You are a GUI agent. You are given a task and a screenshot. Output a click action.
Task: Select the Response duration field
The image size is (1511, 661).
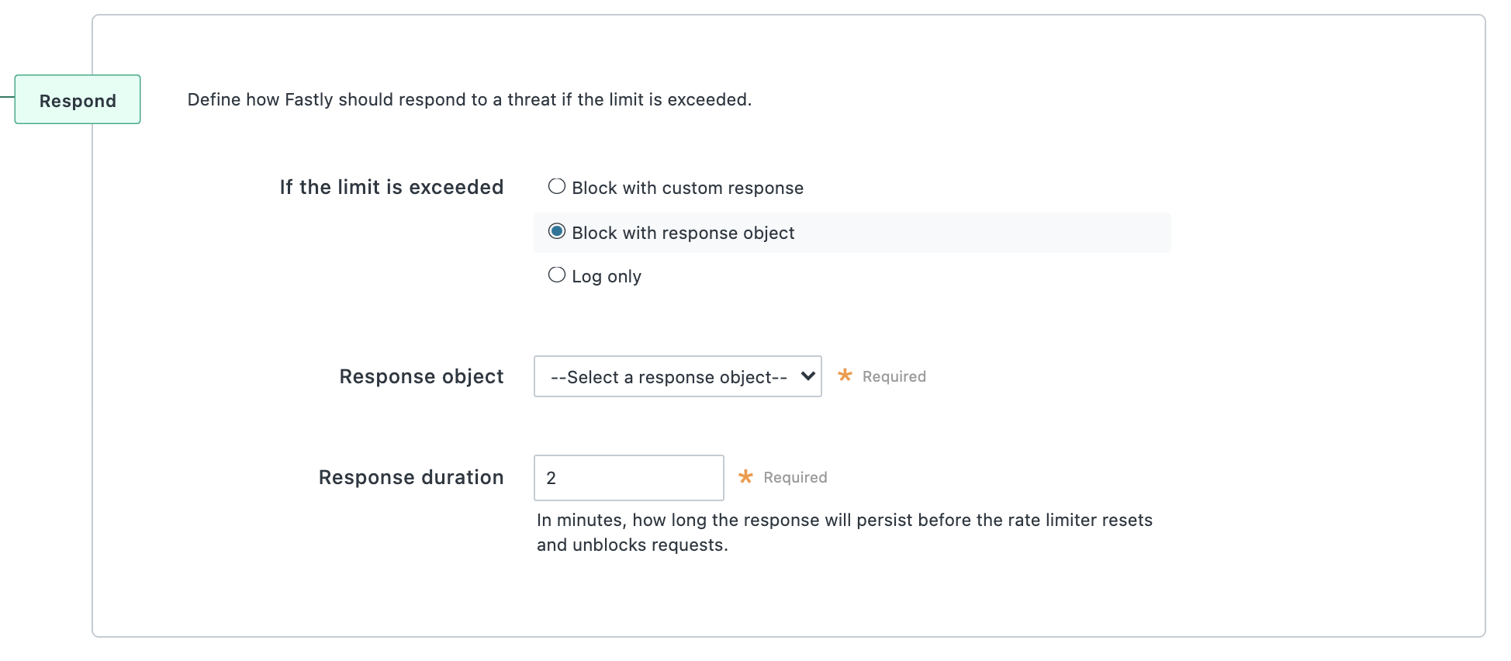(628, 478)
